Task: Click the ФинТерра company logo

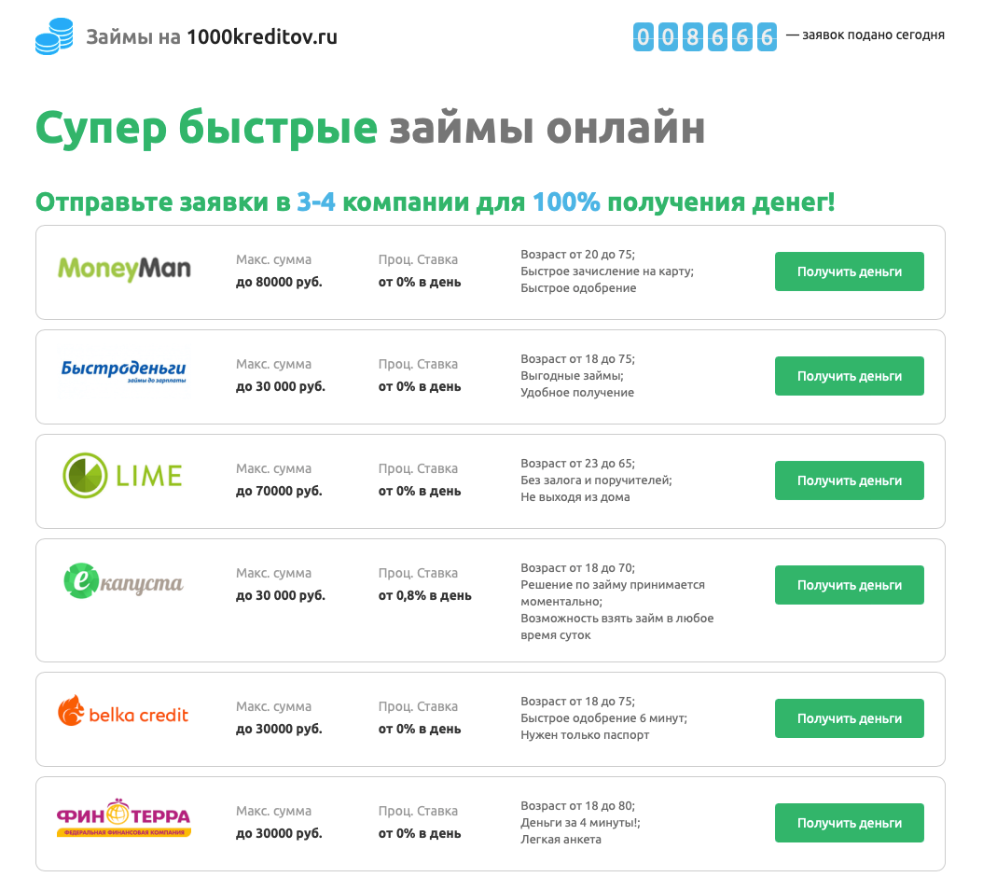Action: click(124, 815)
